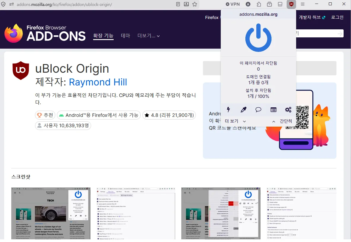
Task: Open the 확장 기능 tab
Action: (103, 36)
